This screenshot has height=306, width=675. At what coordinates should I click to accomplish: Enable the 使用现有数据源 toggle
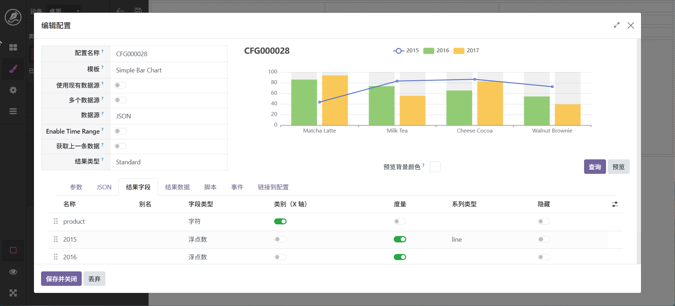(x=120, y=85)
